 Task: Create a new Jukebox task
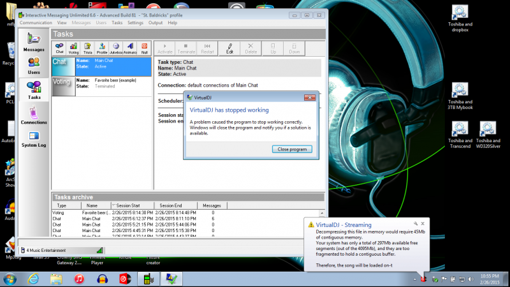(x=116, y=48)
